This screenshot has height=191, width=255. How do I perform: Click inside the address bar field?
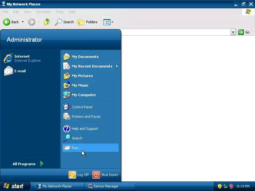[x=176, y=32]
